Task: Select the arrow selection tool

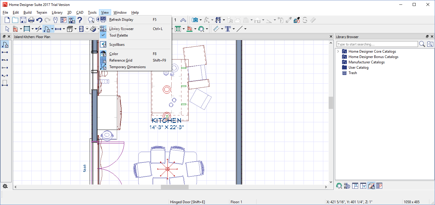Action: tap(7, 29)
